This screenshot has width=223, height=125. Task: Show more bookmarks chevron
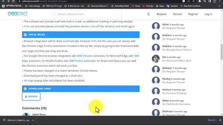tap(220, 6)
